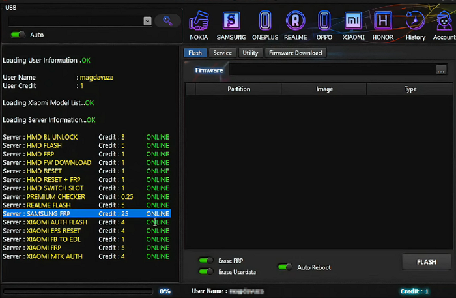This screenshot has width=456, height=298.
Task: Select the XIAOMI MTK AUTH row
Action: 87,256
